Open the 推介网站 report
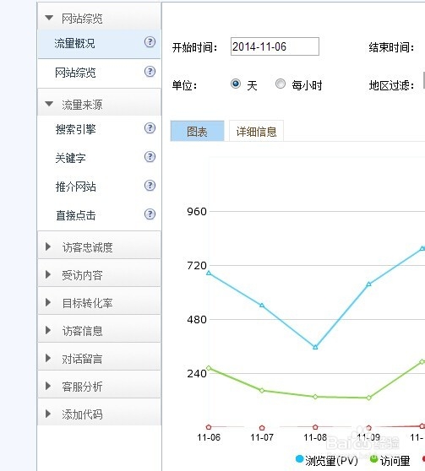 pos(75,187)
